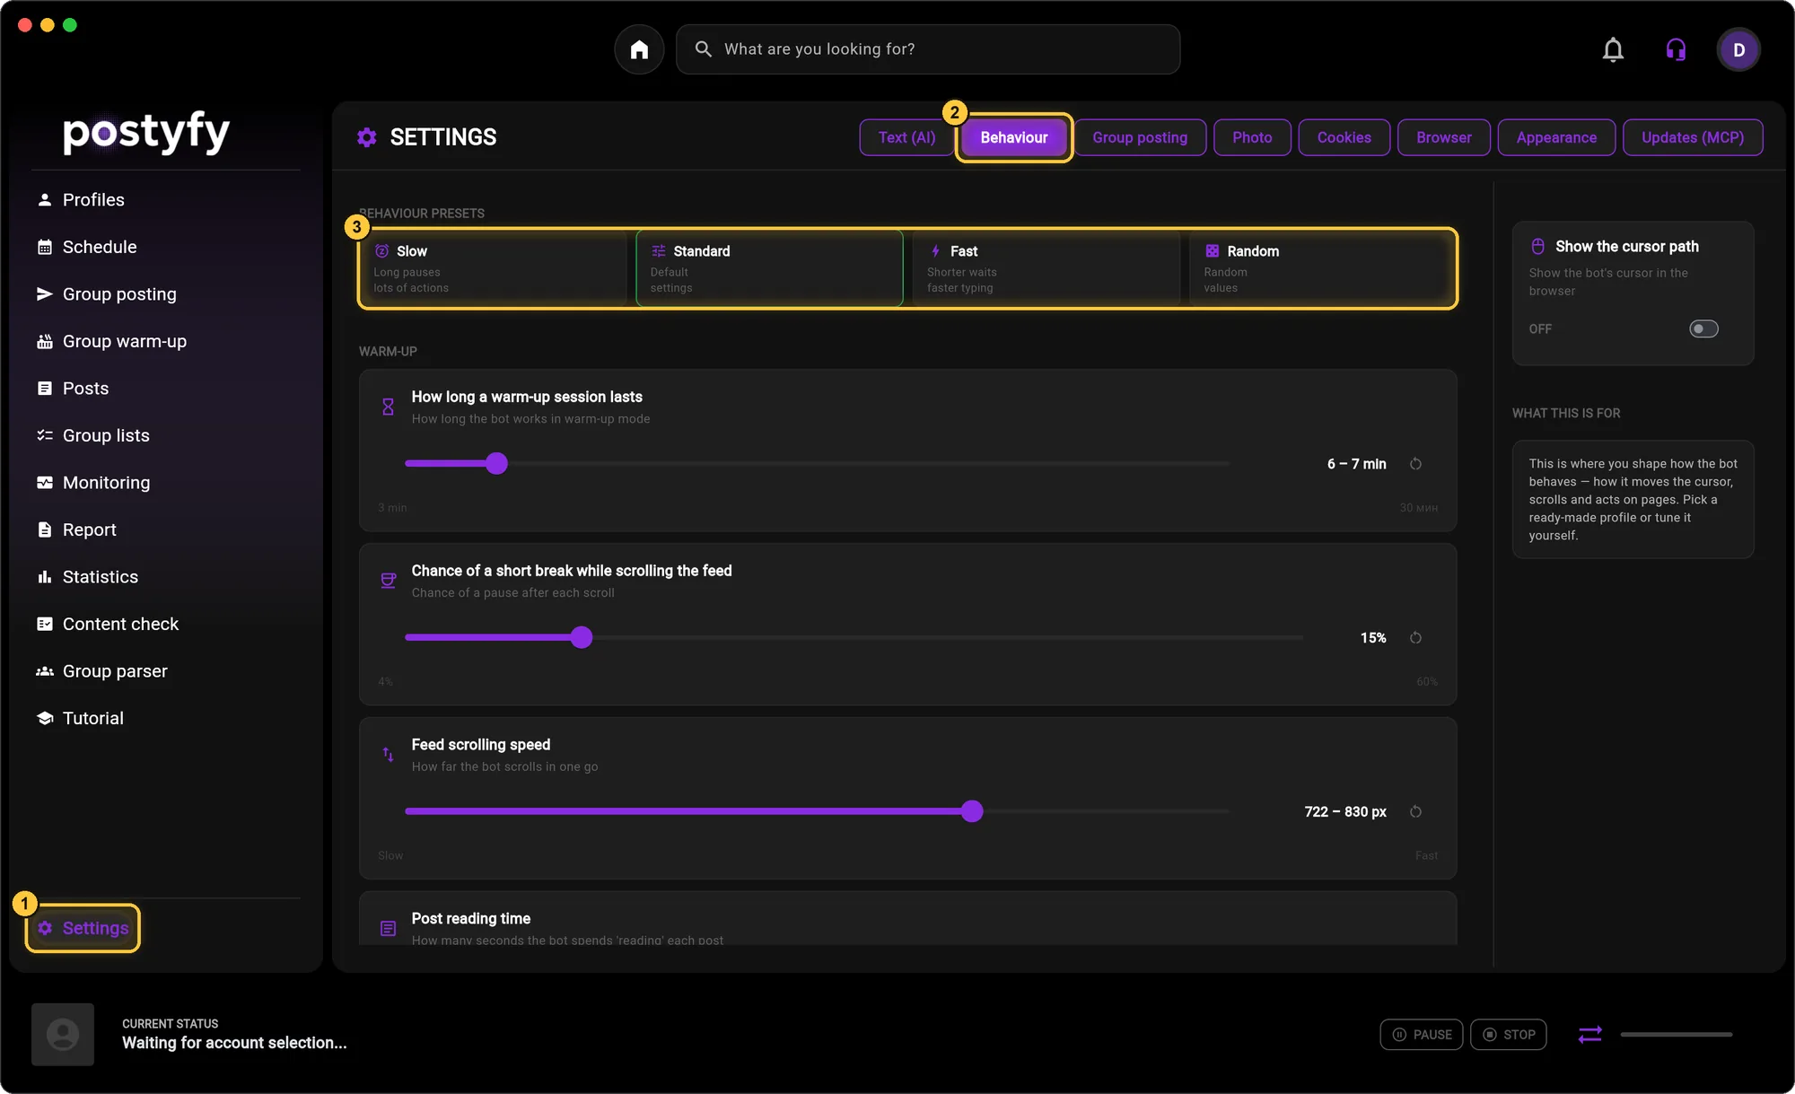Screen dimensions: 1795x1094
Task: Open the D user avatar menu
Action: click(x=1738, y=49)
